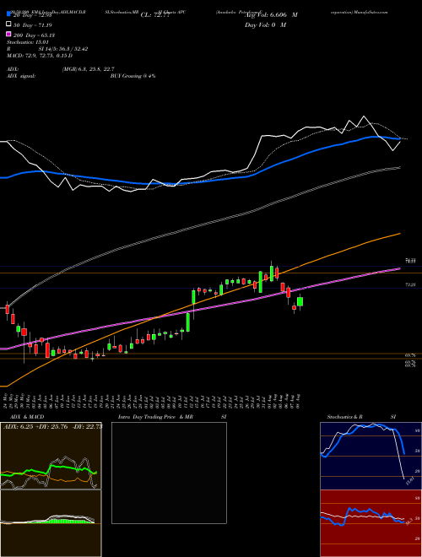Click the magenta 200 Day legend swatch

click(9, 35)
